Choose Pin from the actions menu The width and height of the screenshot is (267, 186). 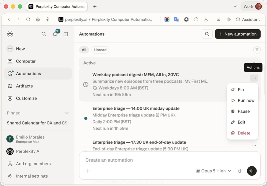pyautogui.click(x=243, y=90)
